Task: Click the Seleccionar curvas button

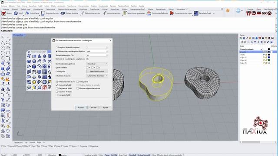Action: click(x=97, y=71)
